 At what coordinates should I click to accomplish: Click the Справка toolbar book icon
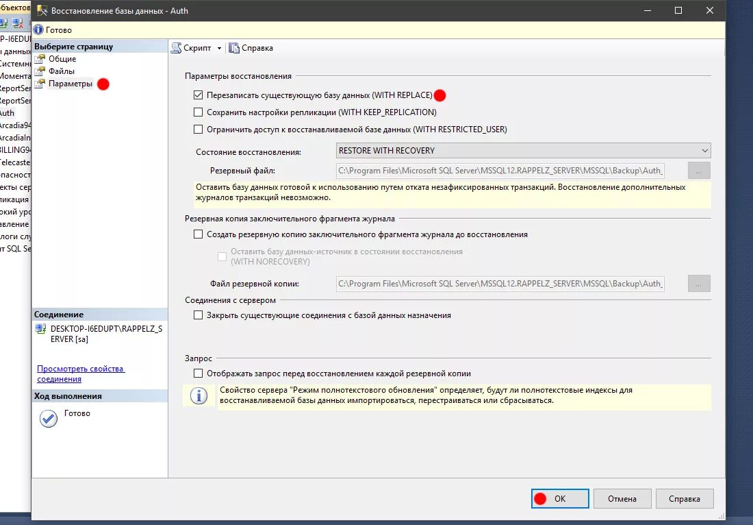pyautogui.click(x=234, y=48)
